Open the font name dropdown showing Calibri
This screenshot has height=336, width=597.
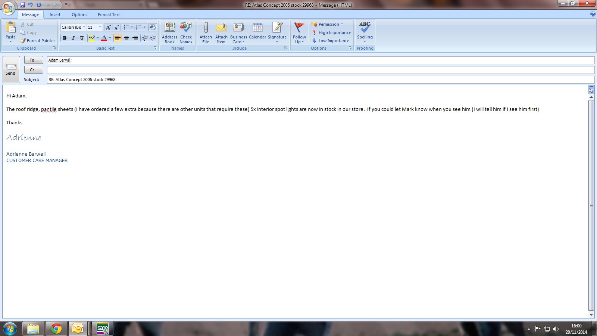tap(84, 27)
